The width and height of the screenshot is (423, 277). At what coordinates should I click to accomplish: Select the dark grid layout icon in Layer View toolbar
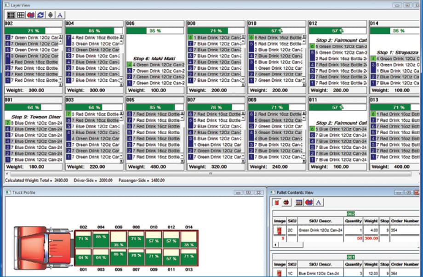tap(10, 15)
